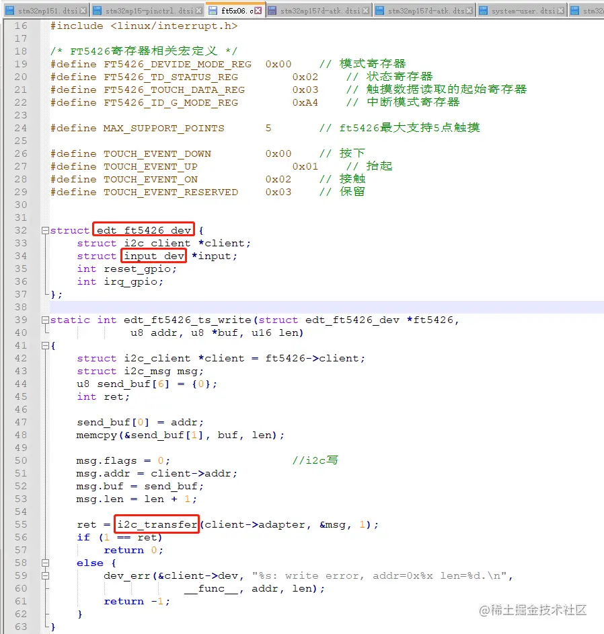Collapse the function body fold at line 41
Image resolution: width=604 pixels, height=634 pixels.
coord(45,345)
